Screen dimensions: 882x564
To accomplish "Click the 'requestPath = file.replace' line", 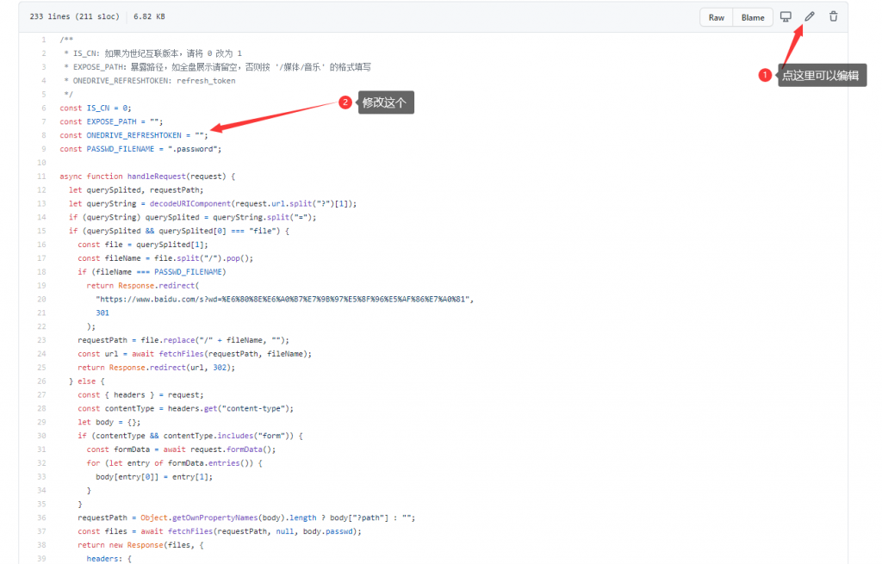I will [183, 340].
